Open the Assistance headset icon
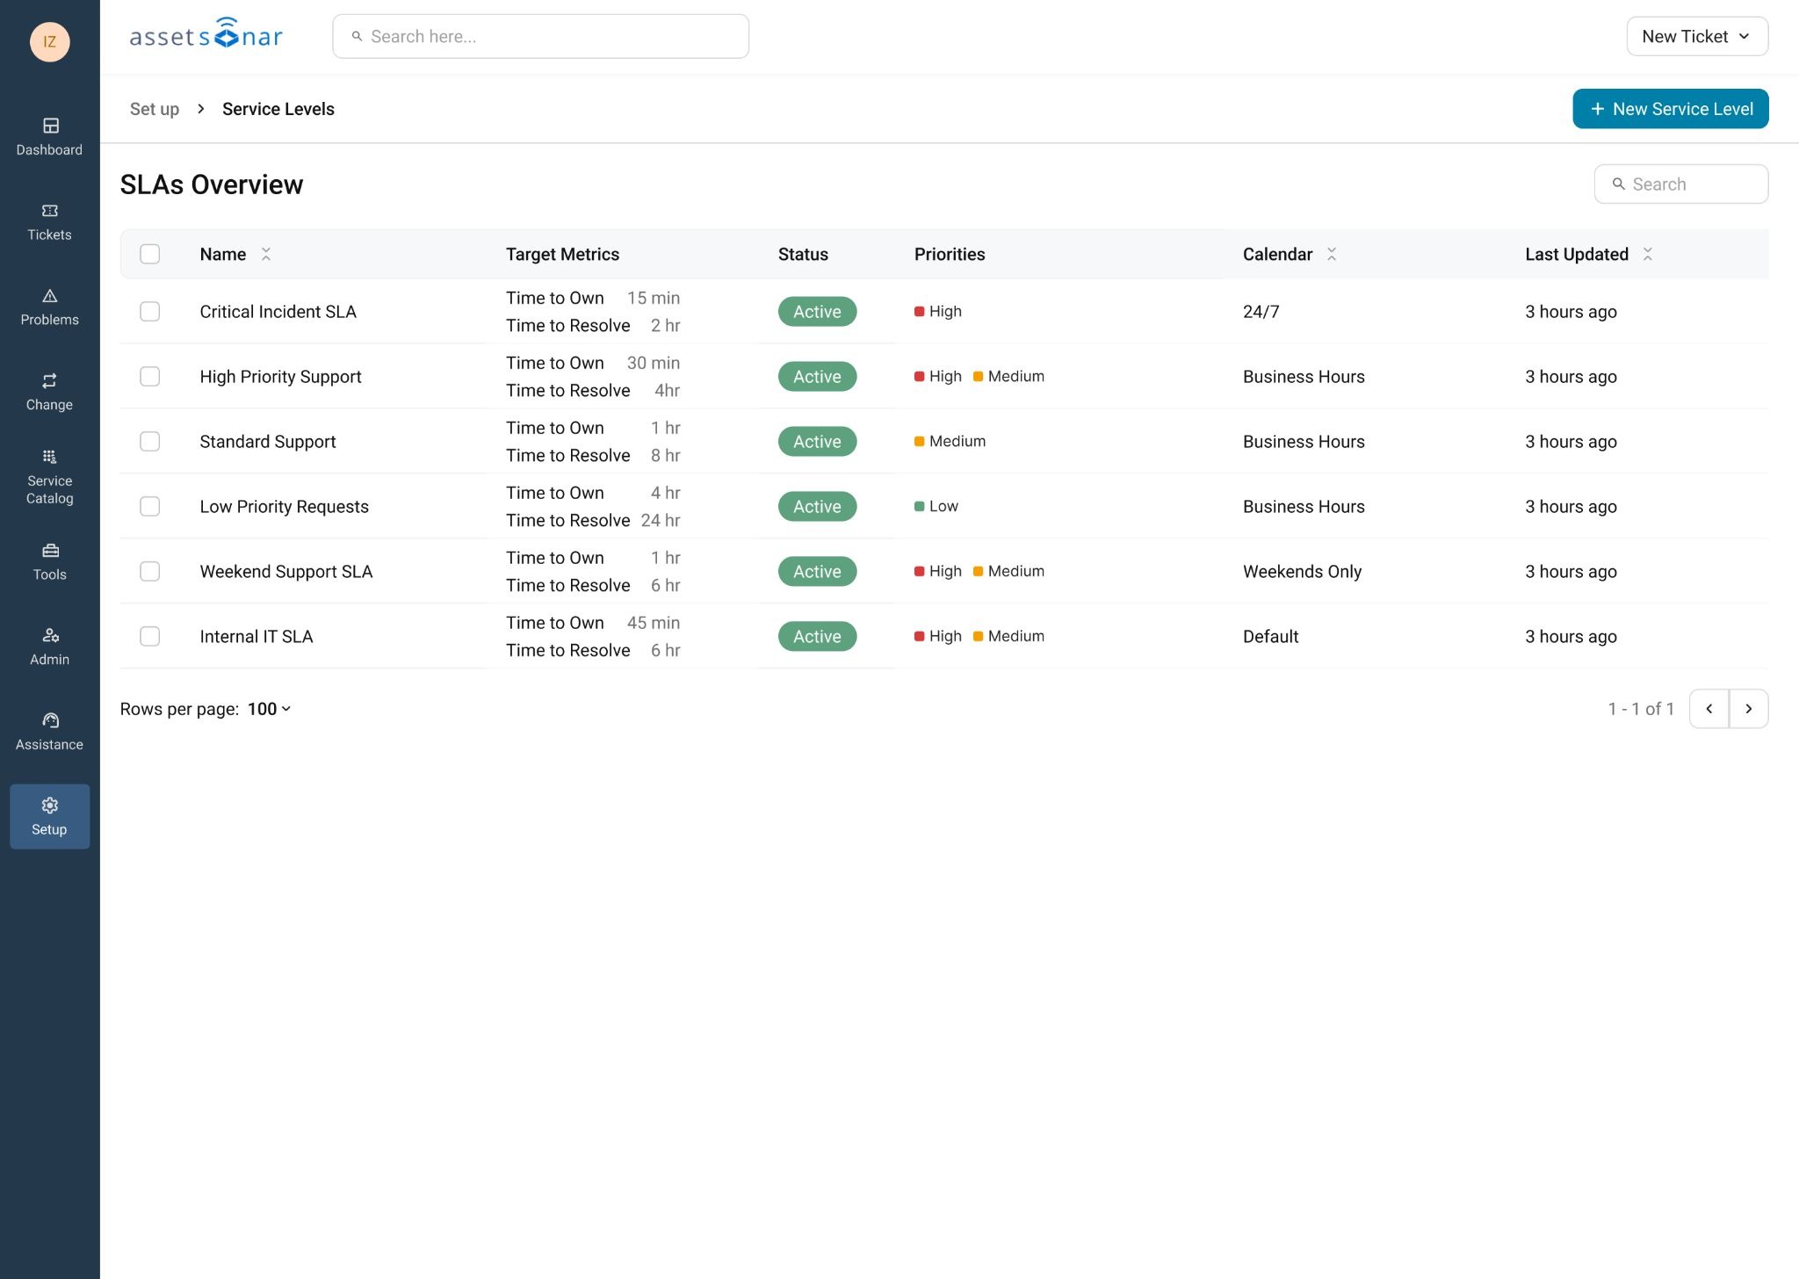The width and height of the screenshot is (1799, 1279). (50, 720)
